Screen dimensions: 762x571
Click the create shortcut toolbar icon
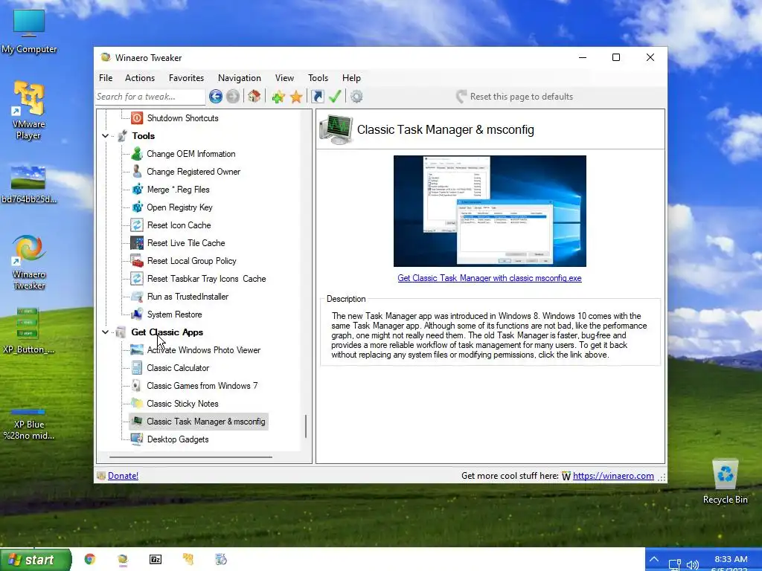(x=317, y=97)
